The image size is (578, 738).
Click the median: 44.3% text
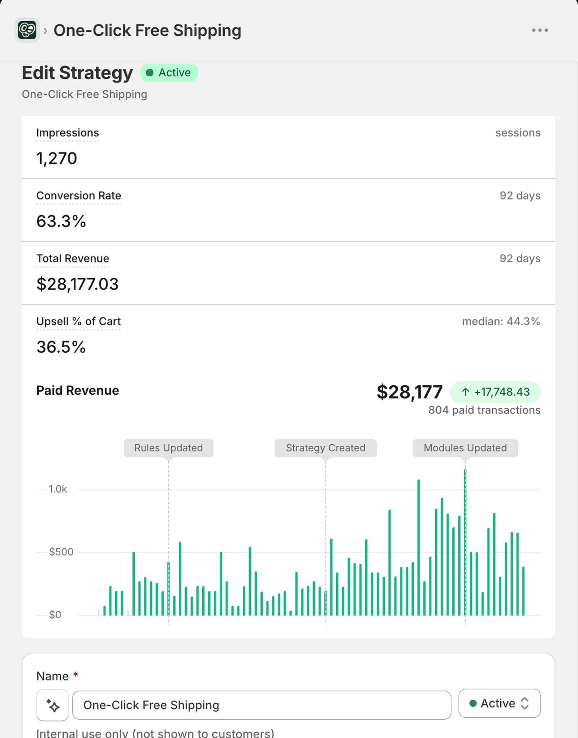pos(501,321)
